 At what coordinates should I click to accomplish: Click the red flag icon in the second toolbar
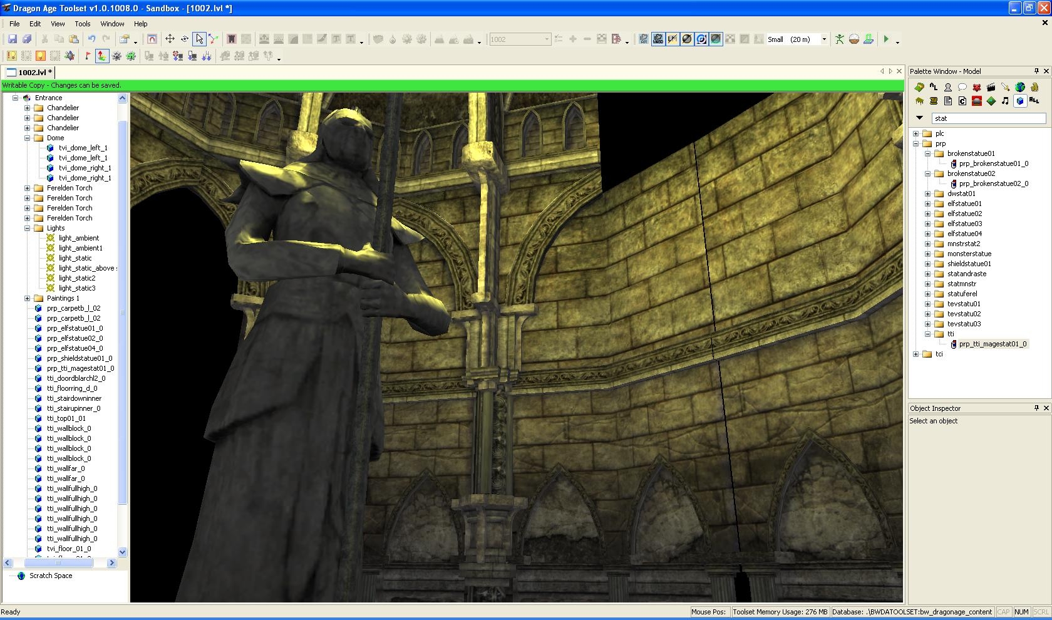[87, 56]
